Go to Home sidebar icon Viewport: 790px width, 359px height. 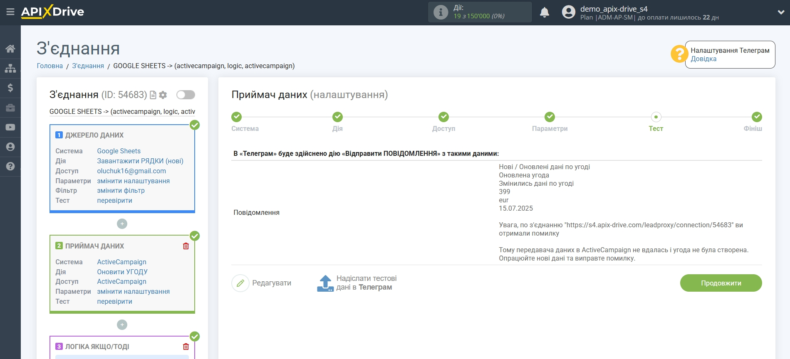coord(10,49)
